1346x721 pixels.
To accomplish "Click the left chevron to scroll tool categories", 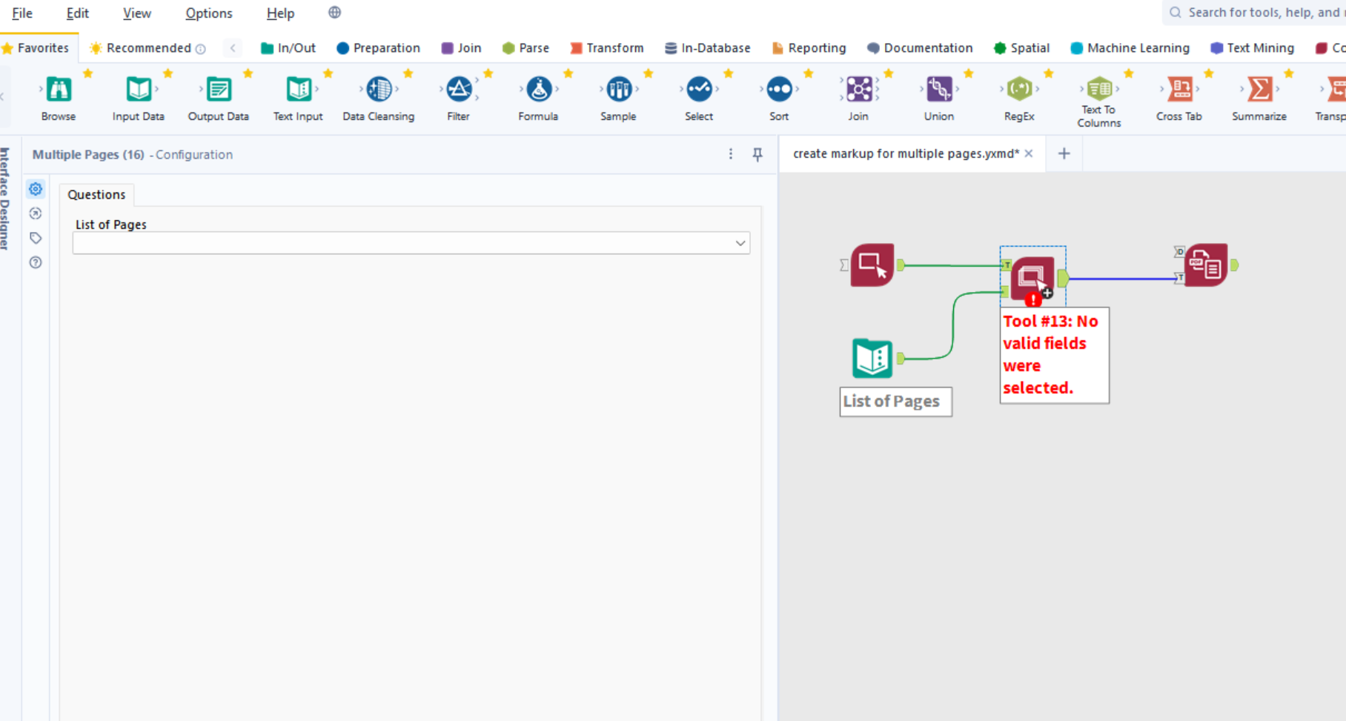I will point(233,47).
